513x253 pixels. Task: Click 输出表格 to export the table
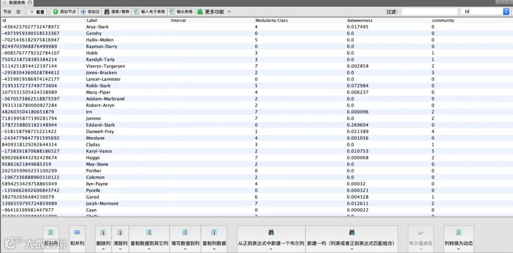[x=181, y=11]
